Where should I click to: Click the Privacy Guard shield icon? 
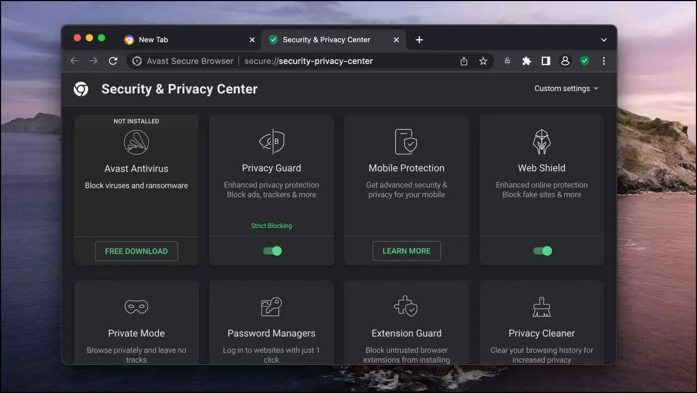coord(271,142)
